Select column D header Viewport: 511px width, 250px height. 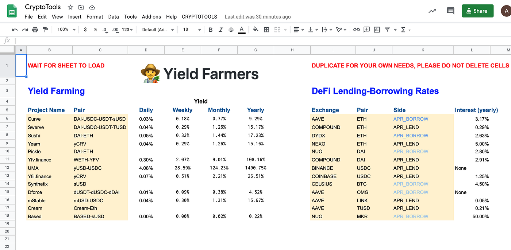point(146,50)
